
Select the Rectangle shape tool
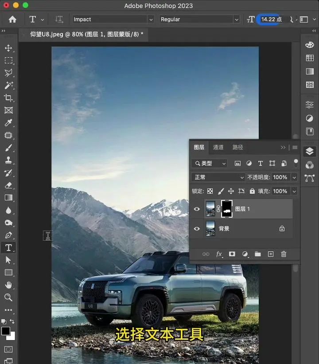[x=8, y=272]
